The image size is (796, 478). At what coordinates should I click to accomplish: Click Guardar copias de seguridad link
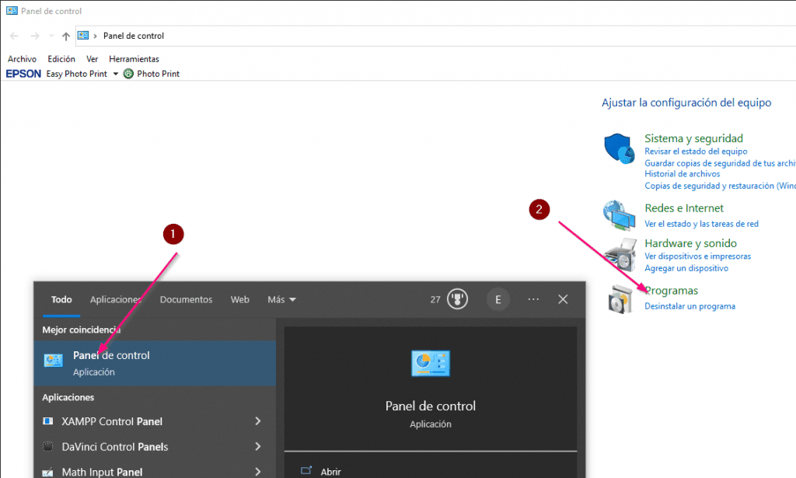(720, 163)
